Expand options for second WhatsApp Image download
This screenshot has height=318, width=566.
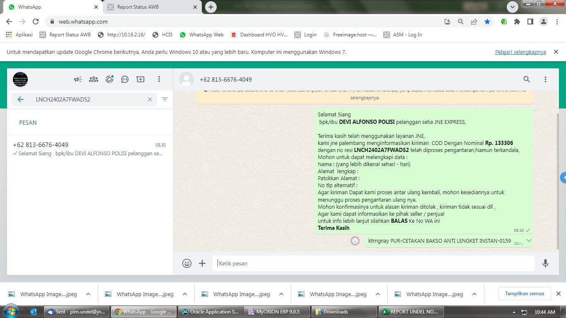click(185, 294)
